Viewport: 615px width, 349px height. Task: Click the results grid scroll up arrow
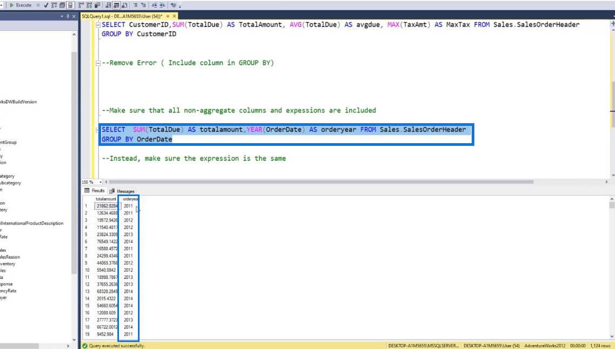[612, 199]
